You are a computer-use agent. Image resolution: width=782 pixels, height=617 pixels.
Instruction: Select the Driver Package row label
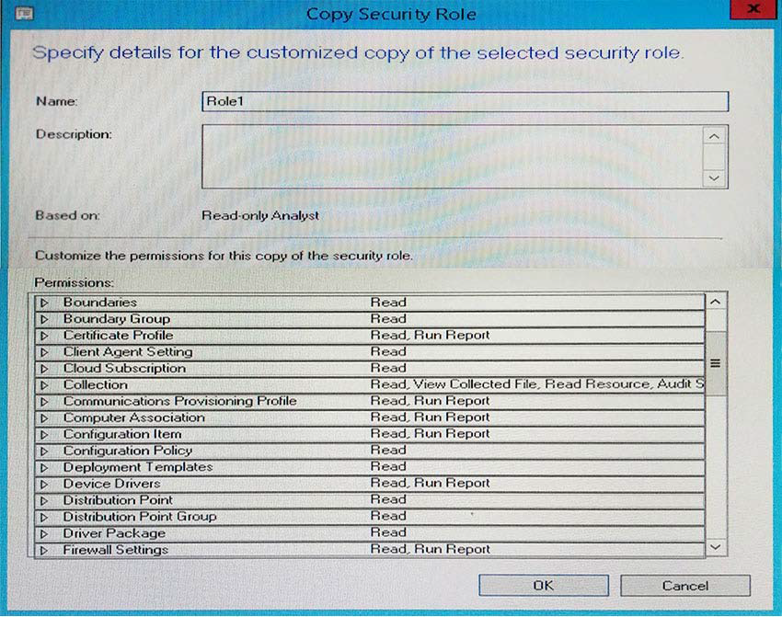pos(114,532)
